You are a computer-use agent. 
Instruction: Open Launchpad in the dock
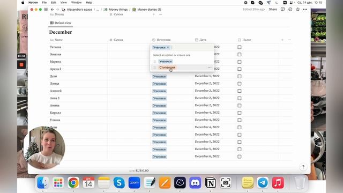click(58, 182)
